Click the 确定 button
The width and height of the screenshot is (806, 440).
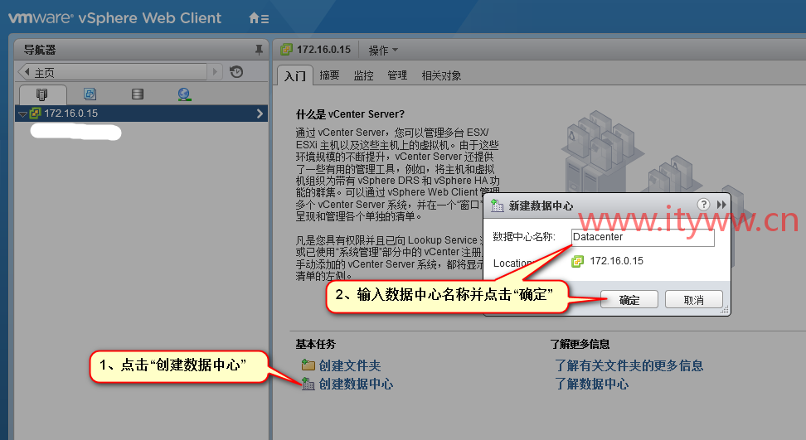(629, 300)
